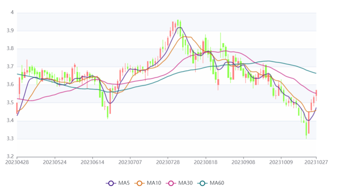Click the 20230614 date label
The width and height of the screenshot is (340, 191).
[93, 162]
